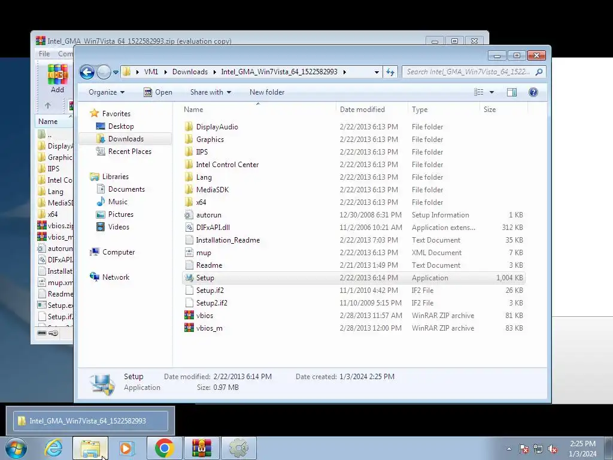613x460 pixels.
Task: Open the Organize menu
Action: 107,92
